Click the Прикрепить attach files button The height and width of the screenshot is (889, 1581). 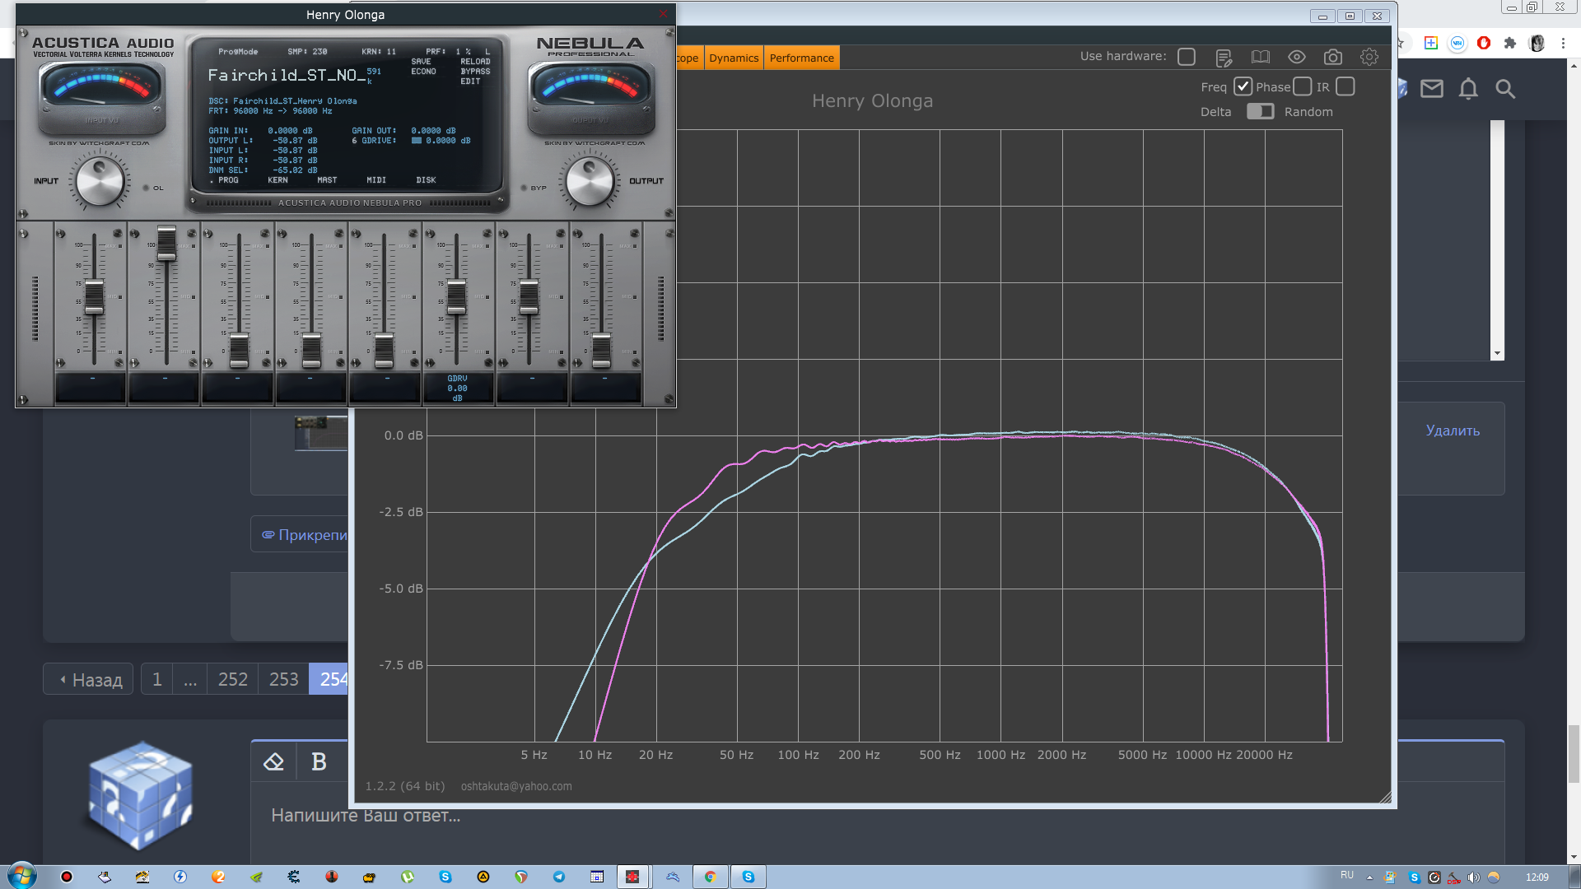301,535
